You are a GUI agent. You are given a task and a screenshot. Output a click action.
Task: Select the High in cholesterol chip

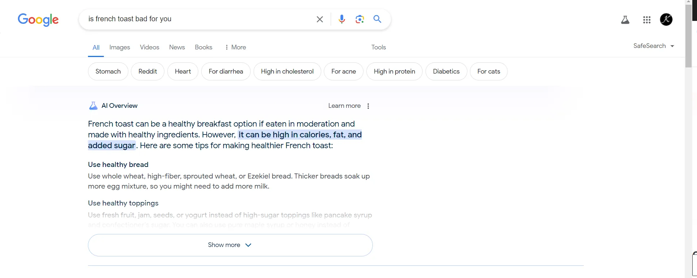click(287, 71)
